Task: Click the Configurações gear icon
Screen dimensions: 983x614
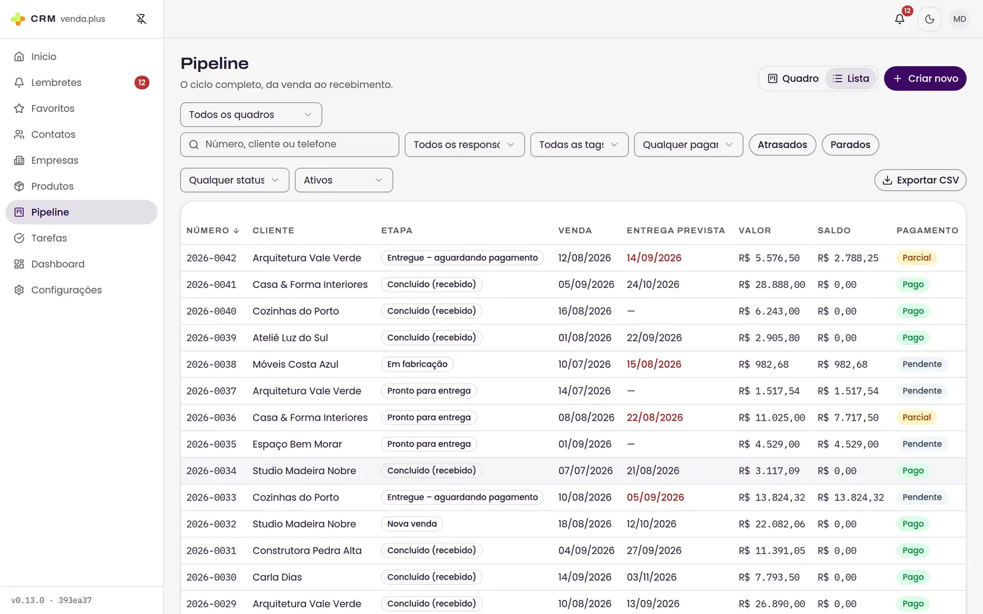Action: coord(19,290)
